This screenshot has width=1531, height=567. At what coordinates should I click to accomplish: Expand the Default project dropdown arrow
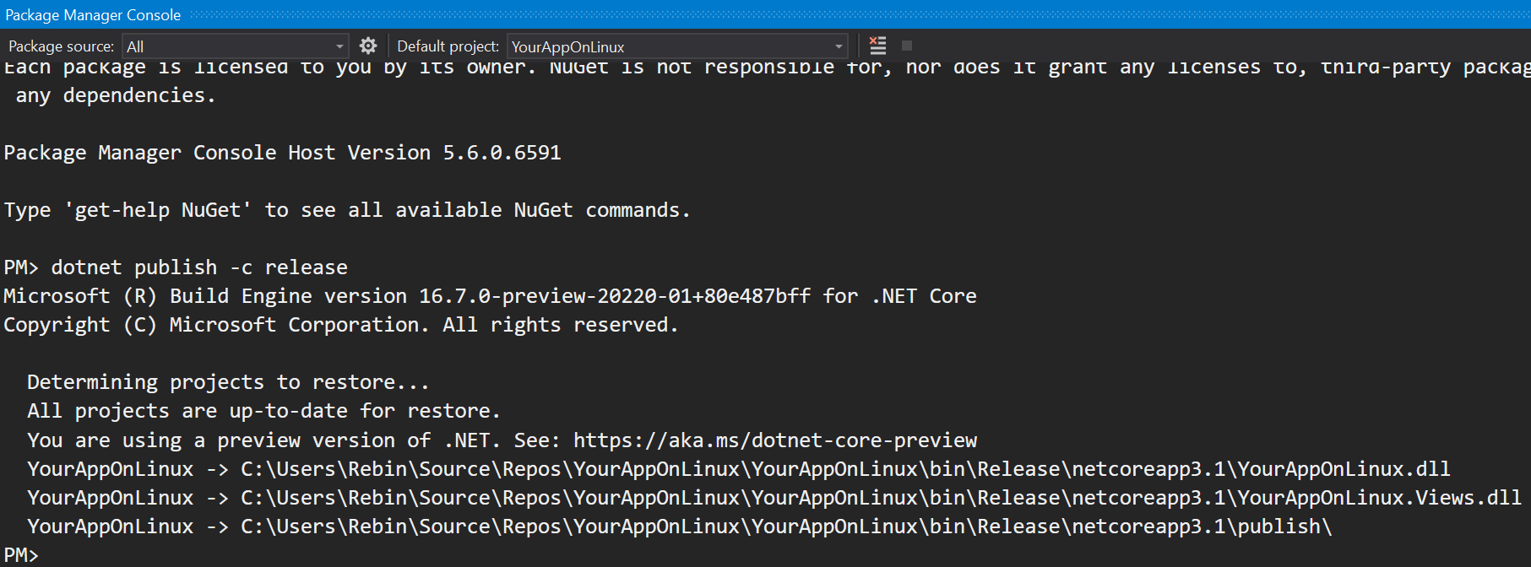click(x=839, y=46)
